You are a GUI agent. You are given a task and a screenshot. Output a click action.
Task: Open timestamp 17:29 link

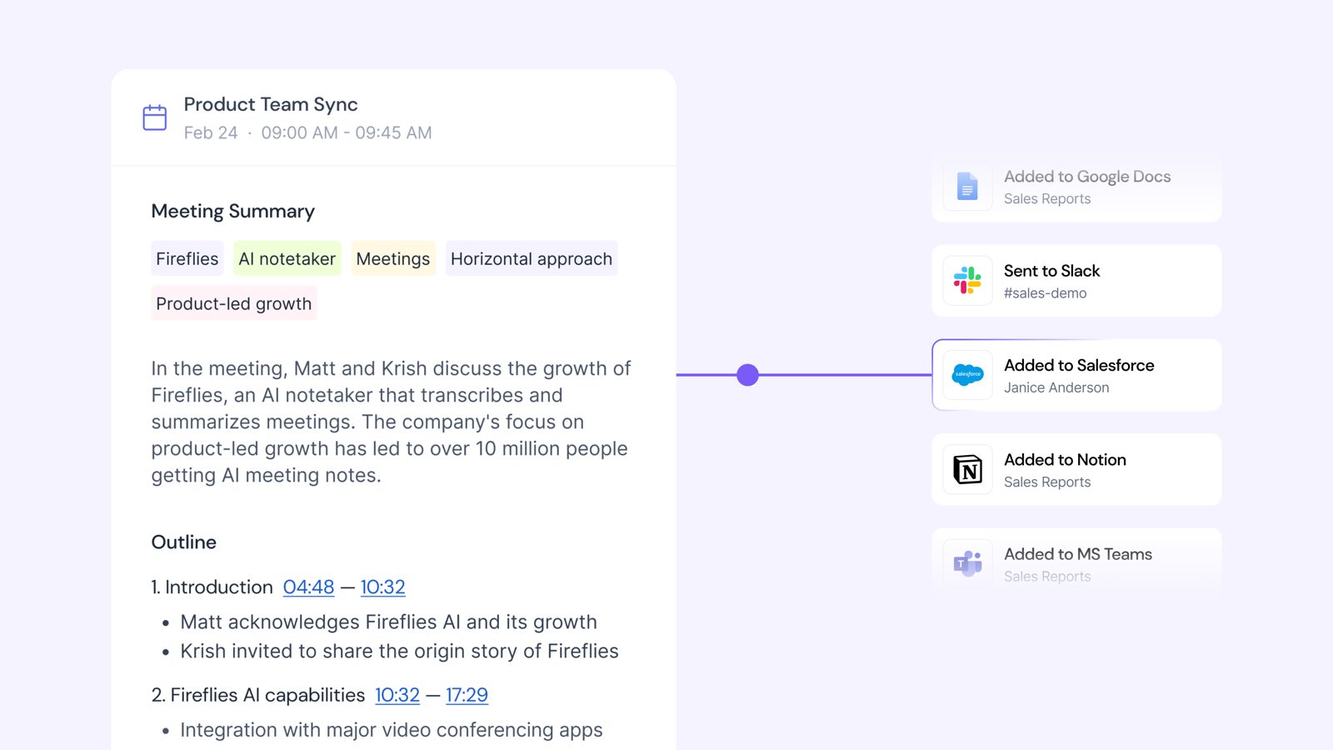click(x=467, y=695)
